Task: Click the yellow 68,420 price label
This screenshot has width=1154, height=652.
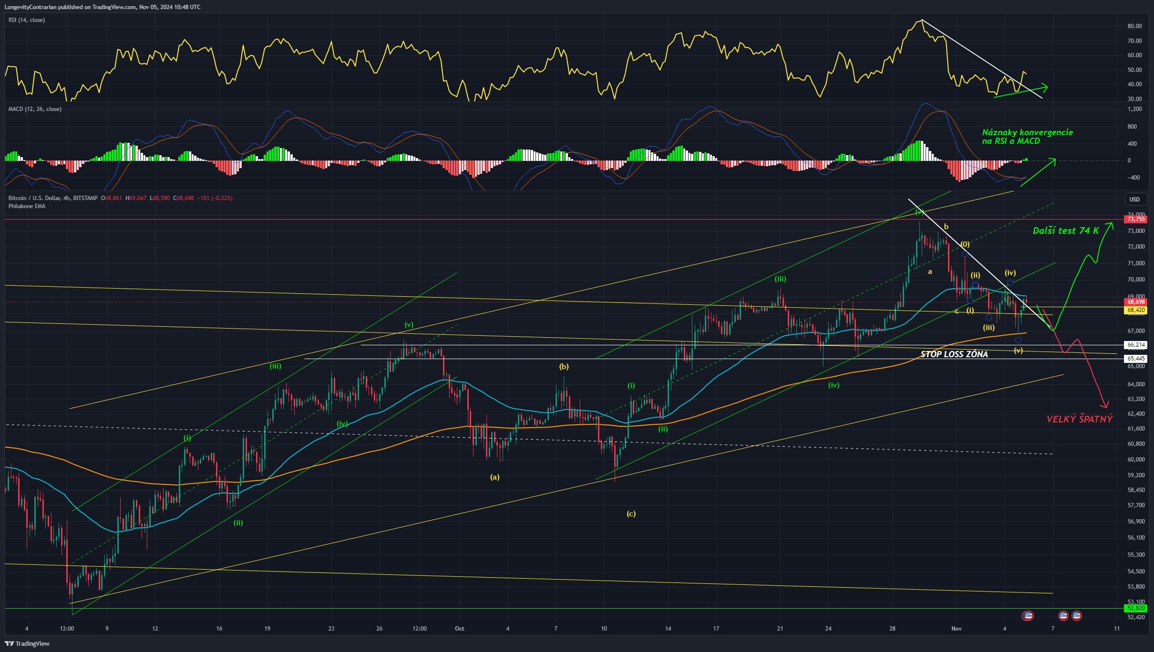Action: point(1134,310)
